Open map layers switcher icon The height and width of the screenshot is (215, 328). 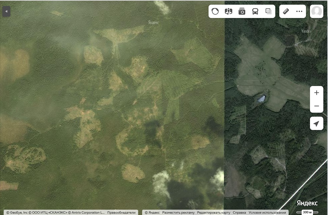click(x=268, y=11)
